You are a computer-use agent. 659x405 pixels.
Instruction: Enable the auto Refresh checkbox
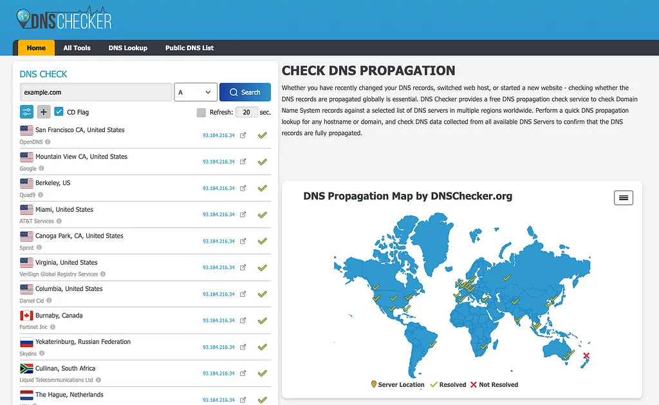click(201, 112)
